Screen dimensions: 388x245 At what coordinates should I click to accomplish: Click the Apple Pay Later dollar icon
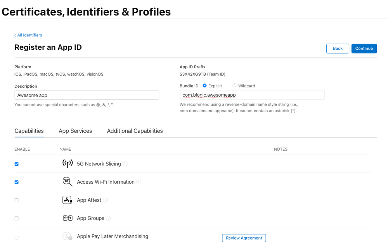click(67, 236)
